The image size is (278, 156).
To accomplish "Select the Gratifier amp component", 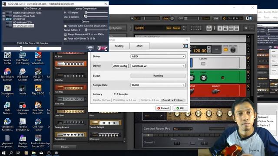I will pos(71,77).
